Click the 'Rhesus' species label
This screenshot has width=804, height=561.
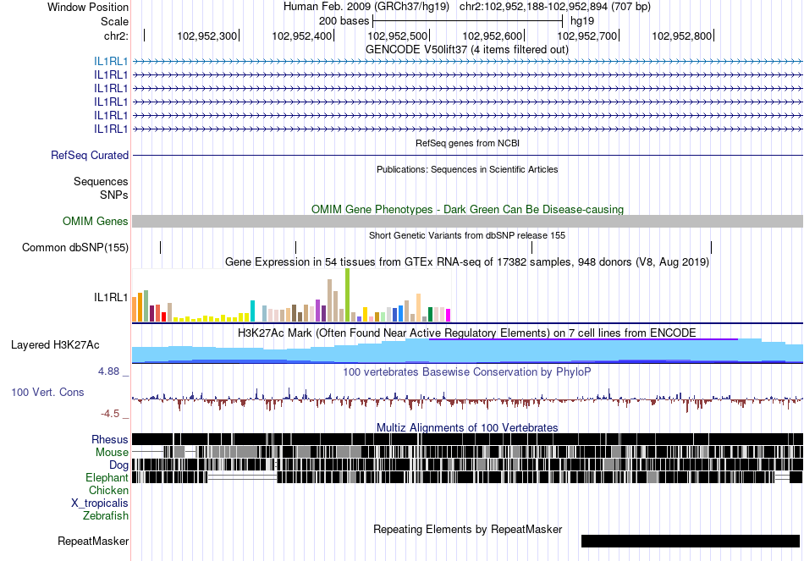[110, 440]
